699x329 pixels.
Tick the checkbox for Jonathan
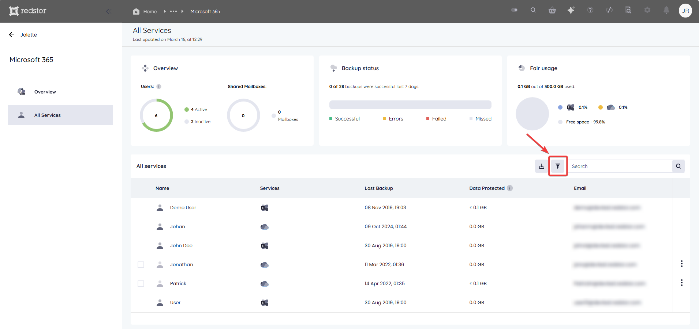pyautogui.click(x=141, y=265)
